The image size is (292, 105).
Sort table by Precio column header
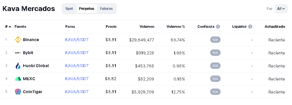tap(111, 27)
